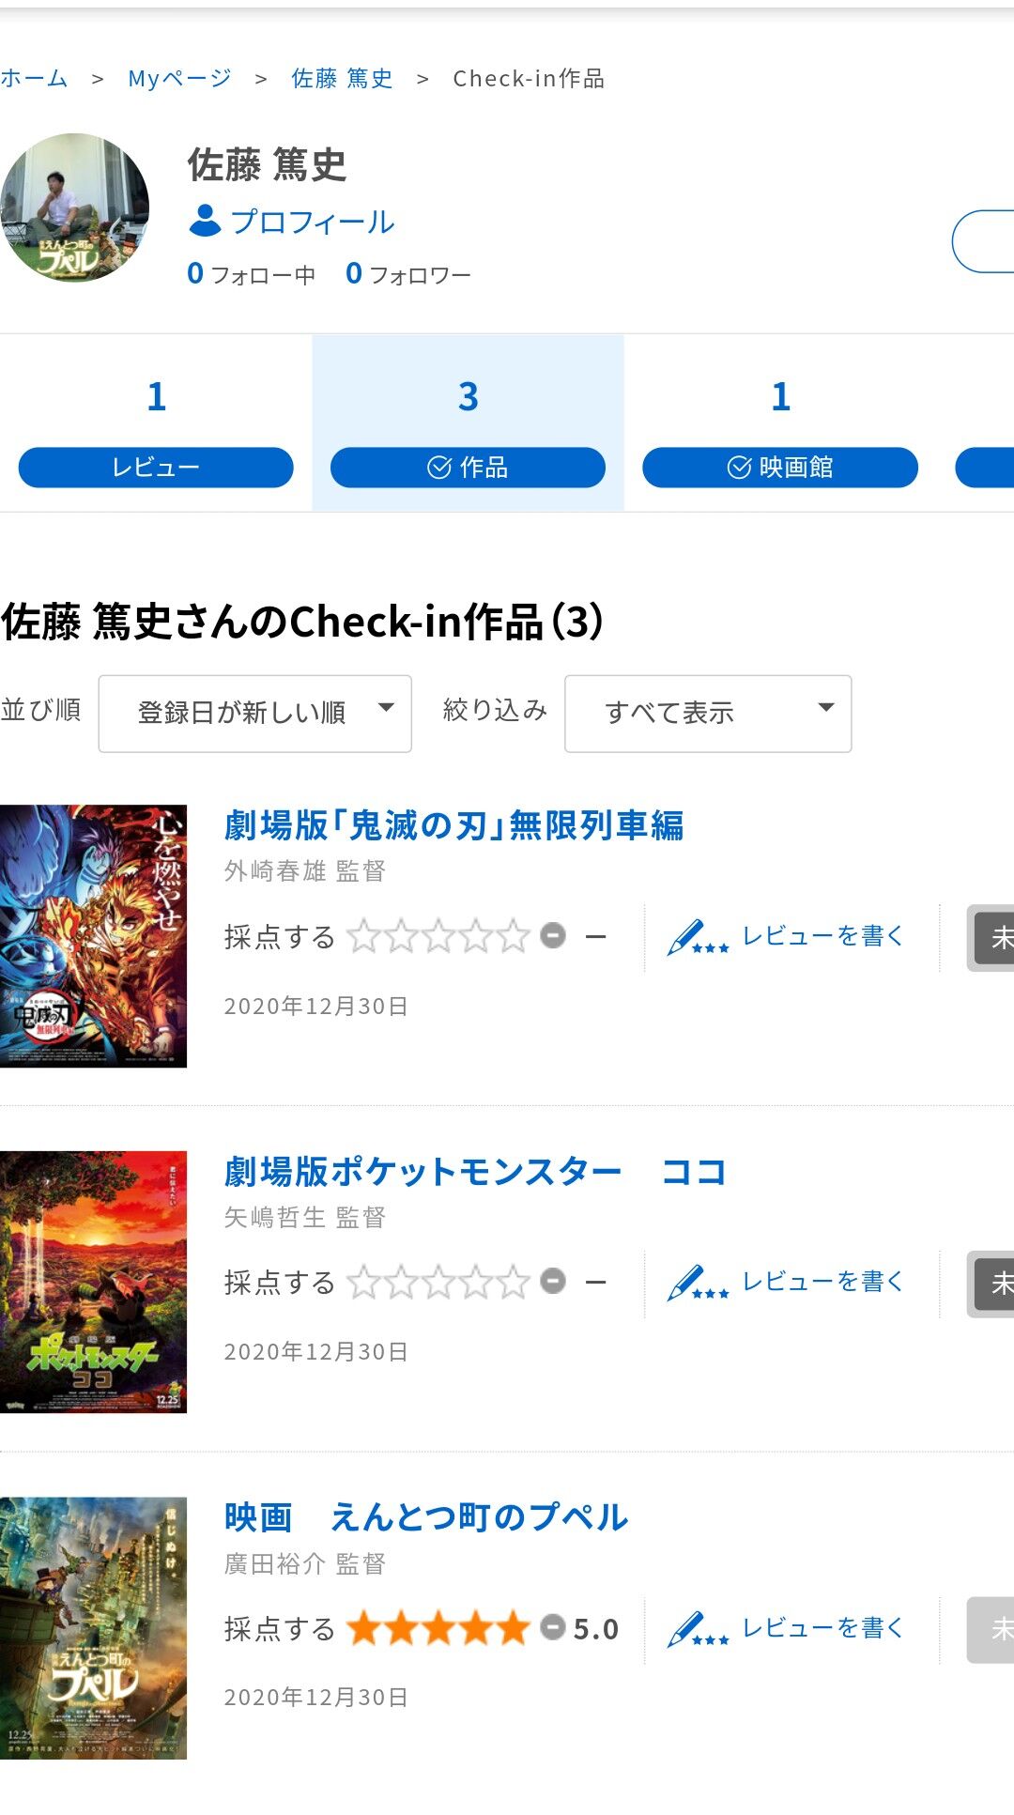The height and width of the screenshot is (1815, 1014).
Task: Open movie title 劇場版「鬼滅の刃」無限列車編
Action: pyautogui.click(x=453, y=826)
